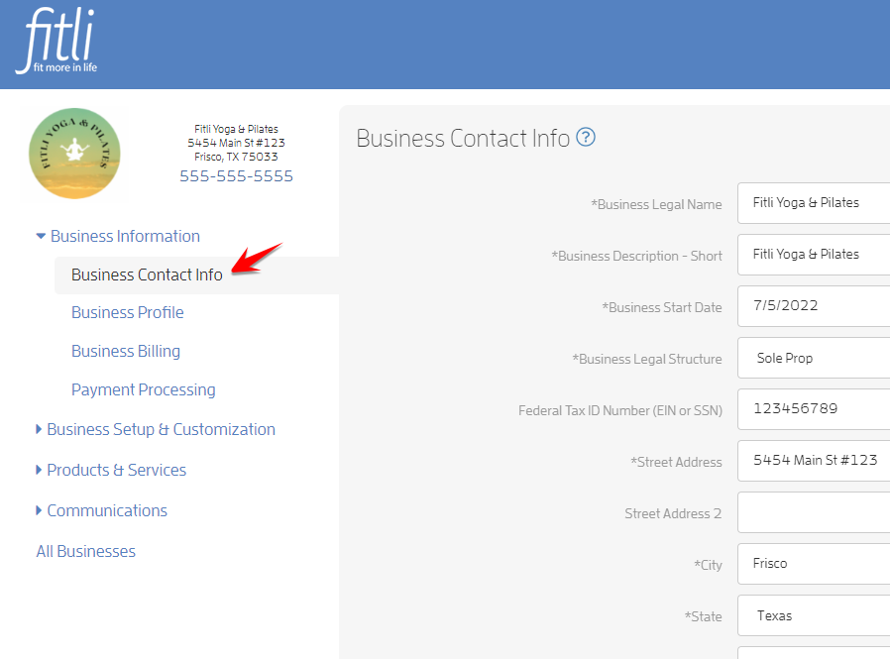Expand the Products & Services arrow
This screenshot has height=659, width=890.
pos(39,470)
